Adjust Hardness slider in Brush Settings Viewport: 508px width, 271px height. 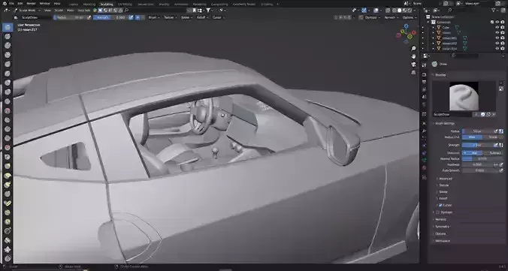[477, 164]
